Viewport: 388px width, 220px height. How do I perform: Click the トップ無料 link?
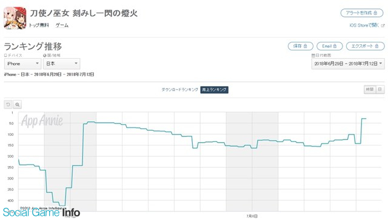pyautogui.click(x=39, y=25)
